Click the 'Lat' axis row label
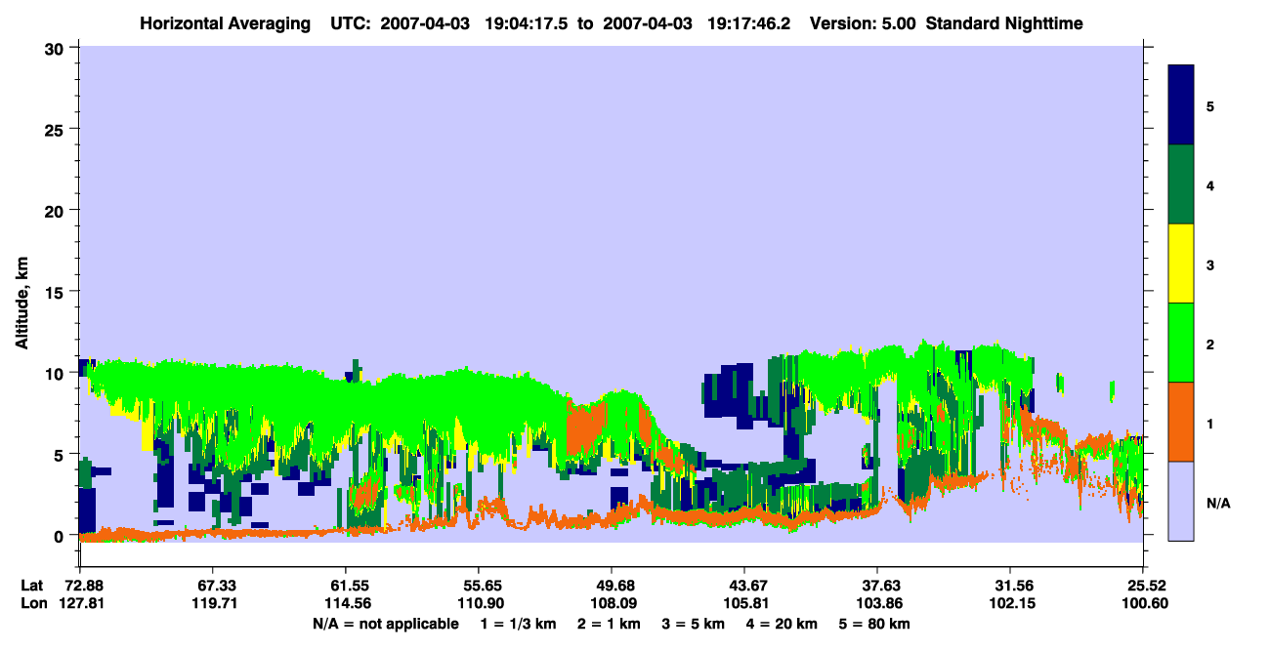Viewport: 1270px width, 651px height. pos(32,586)
